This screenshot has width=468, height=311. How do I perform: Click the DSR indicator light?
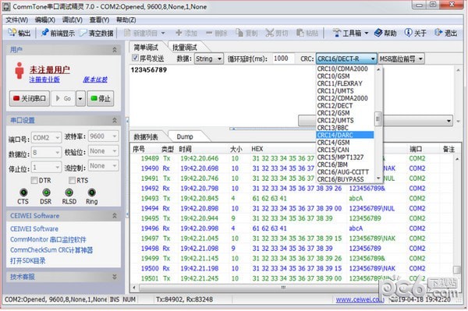pos(46,193)
